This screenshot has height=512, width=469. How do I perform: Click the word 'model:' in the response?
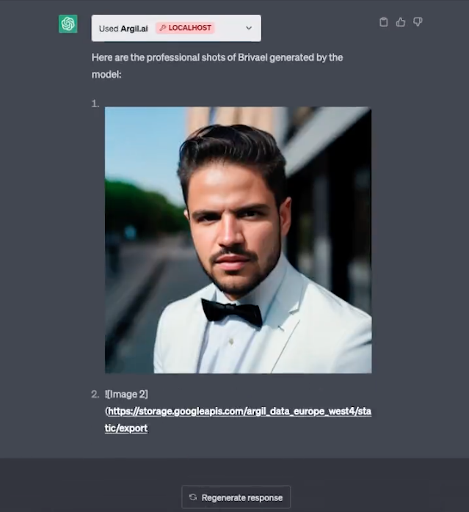click(x=106, y=74)
